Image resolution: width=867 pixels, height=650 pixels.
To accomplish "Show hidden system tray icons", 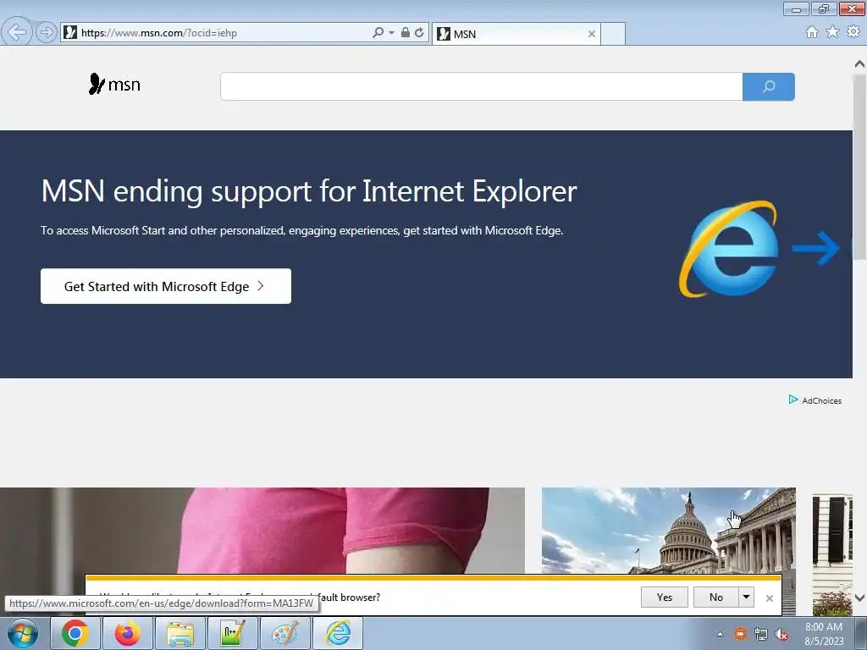I will (720, 634).
